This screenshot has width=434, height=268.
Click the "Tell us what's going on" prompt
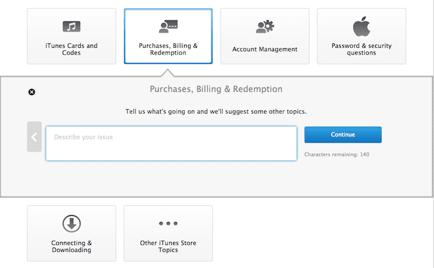pos(216,112)
